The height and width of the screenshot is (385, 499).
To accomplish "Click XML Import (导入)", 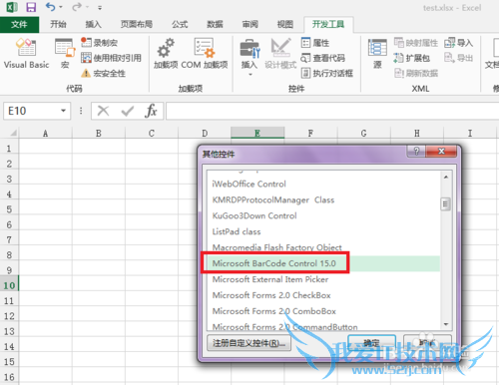I will click(x=458, y=43).
